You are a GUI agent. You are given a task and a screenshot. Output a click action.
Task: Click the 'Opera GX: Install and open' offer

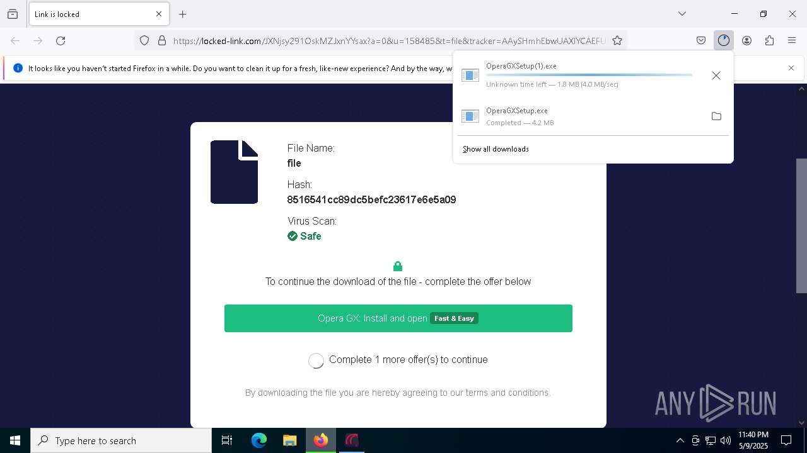[398, 318]
